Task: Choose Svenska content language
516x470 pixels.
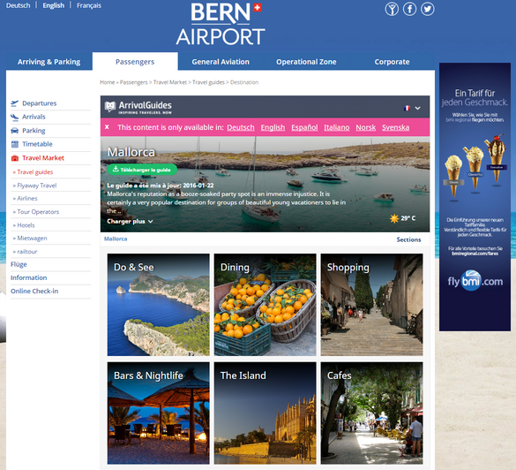Action: (395, 127)
